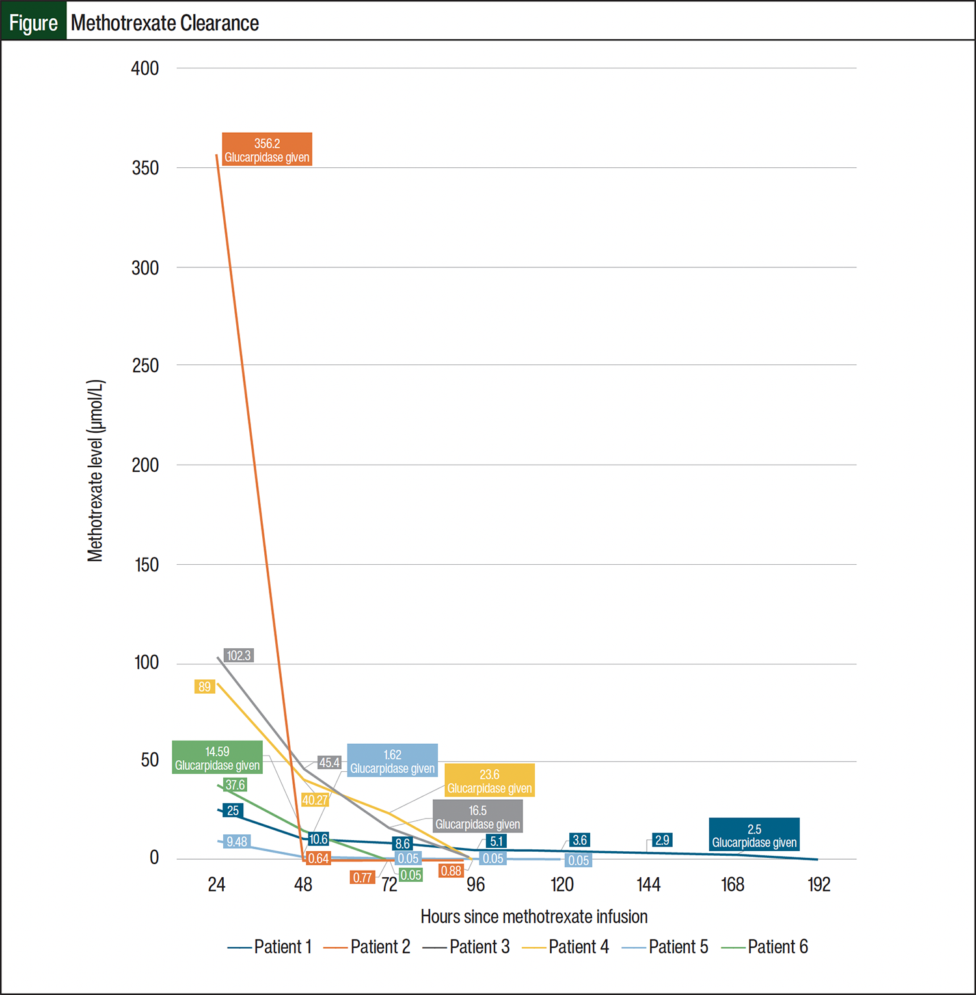Select the yellow 23.6 Glucarpidase given label
The height and width of the screenshot is (995, 976).
click(489, 781)
